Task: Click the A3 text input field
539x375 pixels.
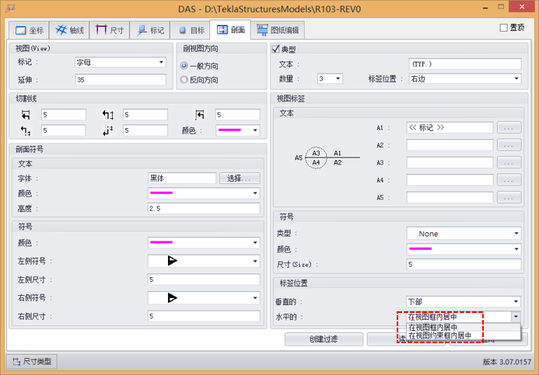Action: 450,162
